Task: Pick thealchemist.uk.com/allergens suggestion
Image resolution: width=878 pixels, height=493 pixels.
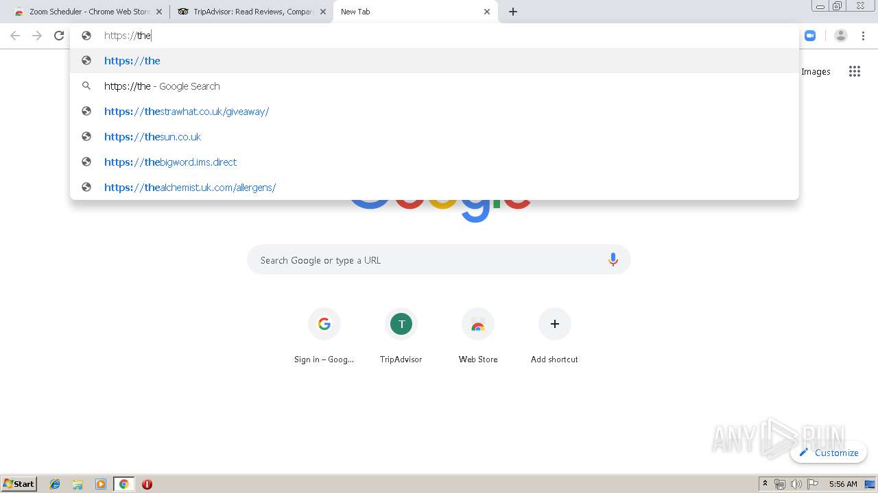Action: click(x=434, y=188)
